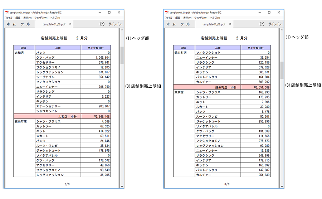
Task: Close template01_03.pdf tab in right window
Action: click(x=230, y=24)
